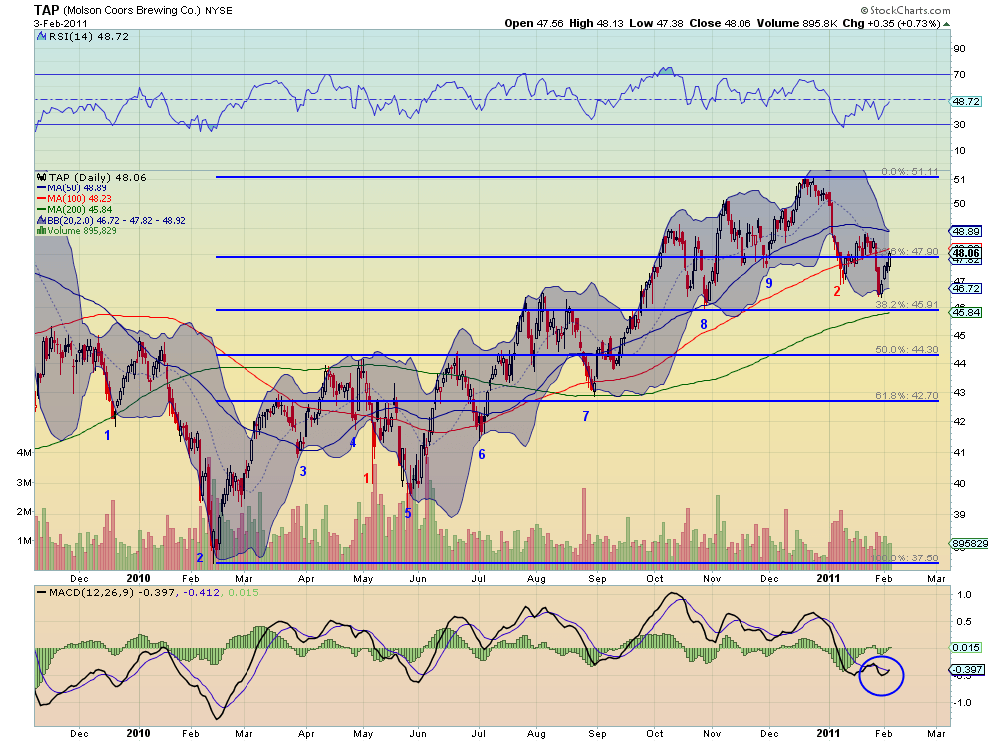This screenshot has height=742, width=988.
Task: Click the blue wave number 9 near December
Action: 769,283
